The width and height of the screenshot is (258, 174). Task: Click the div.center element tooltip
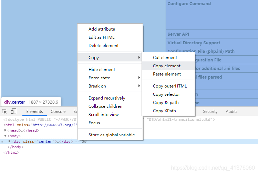31,102
